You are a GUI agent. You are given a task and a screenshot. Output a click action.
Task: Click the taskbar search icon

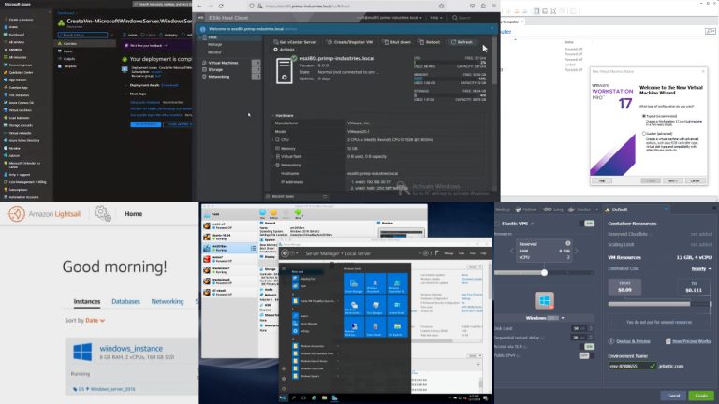click(x=293, y=398)
